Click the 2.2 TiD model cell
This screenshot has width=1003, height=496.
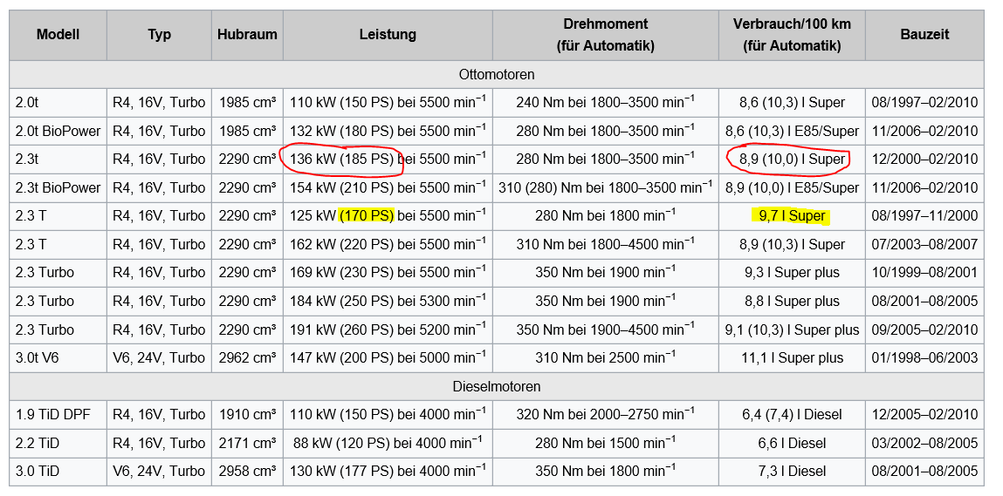click(58, 443)
